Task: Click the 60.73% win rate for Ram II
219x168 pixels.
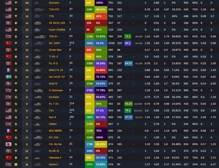Action: pyautogui.click(x=101, y=117)
